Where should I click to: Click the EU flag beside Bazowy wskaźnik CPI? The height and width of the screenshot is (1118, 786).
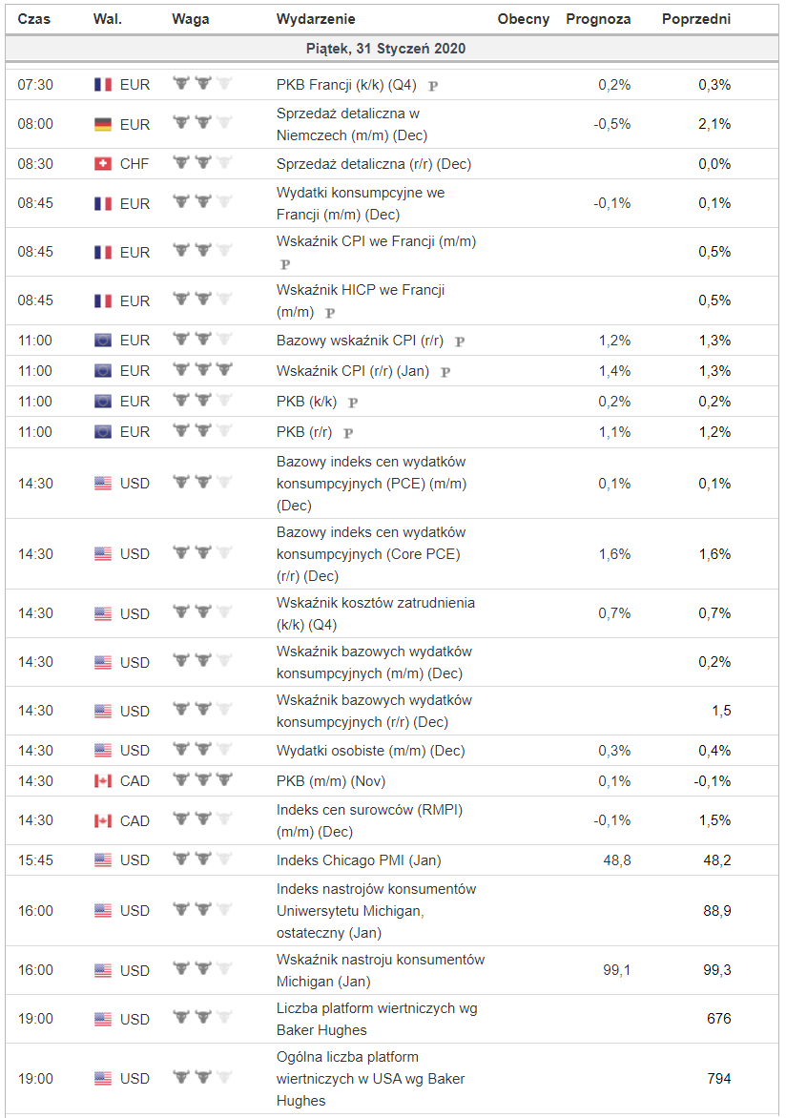[x=103, y=341]
